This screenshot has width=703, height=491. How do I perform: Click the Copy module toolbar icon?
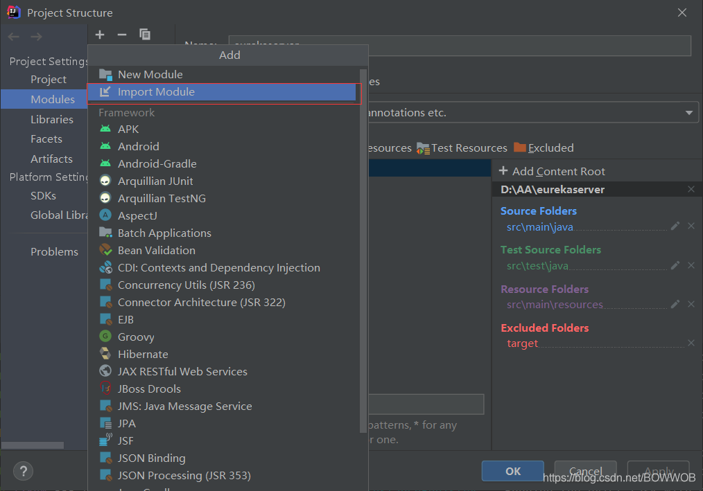[x=145, y=35]
